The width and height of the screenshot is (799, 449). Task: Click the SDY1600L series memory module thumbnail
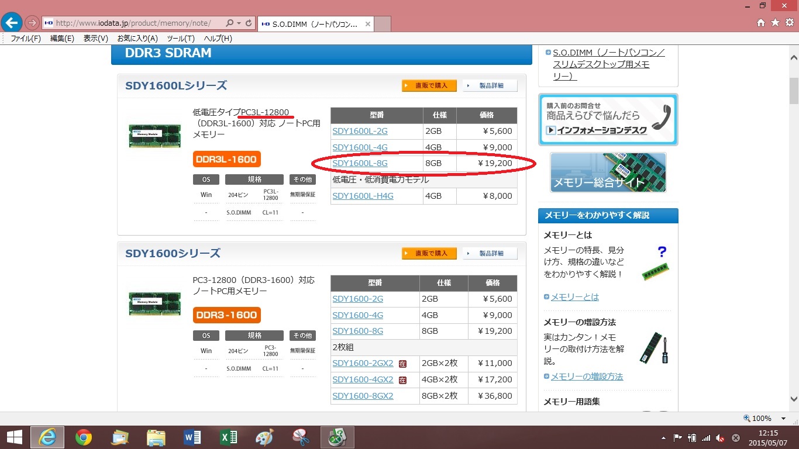point(154,136)
